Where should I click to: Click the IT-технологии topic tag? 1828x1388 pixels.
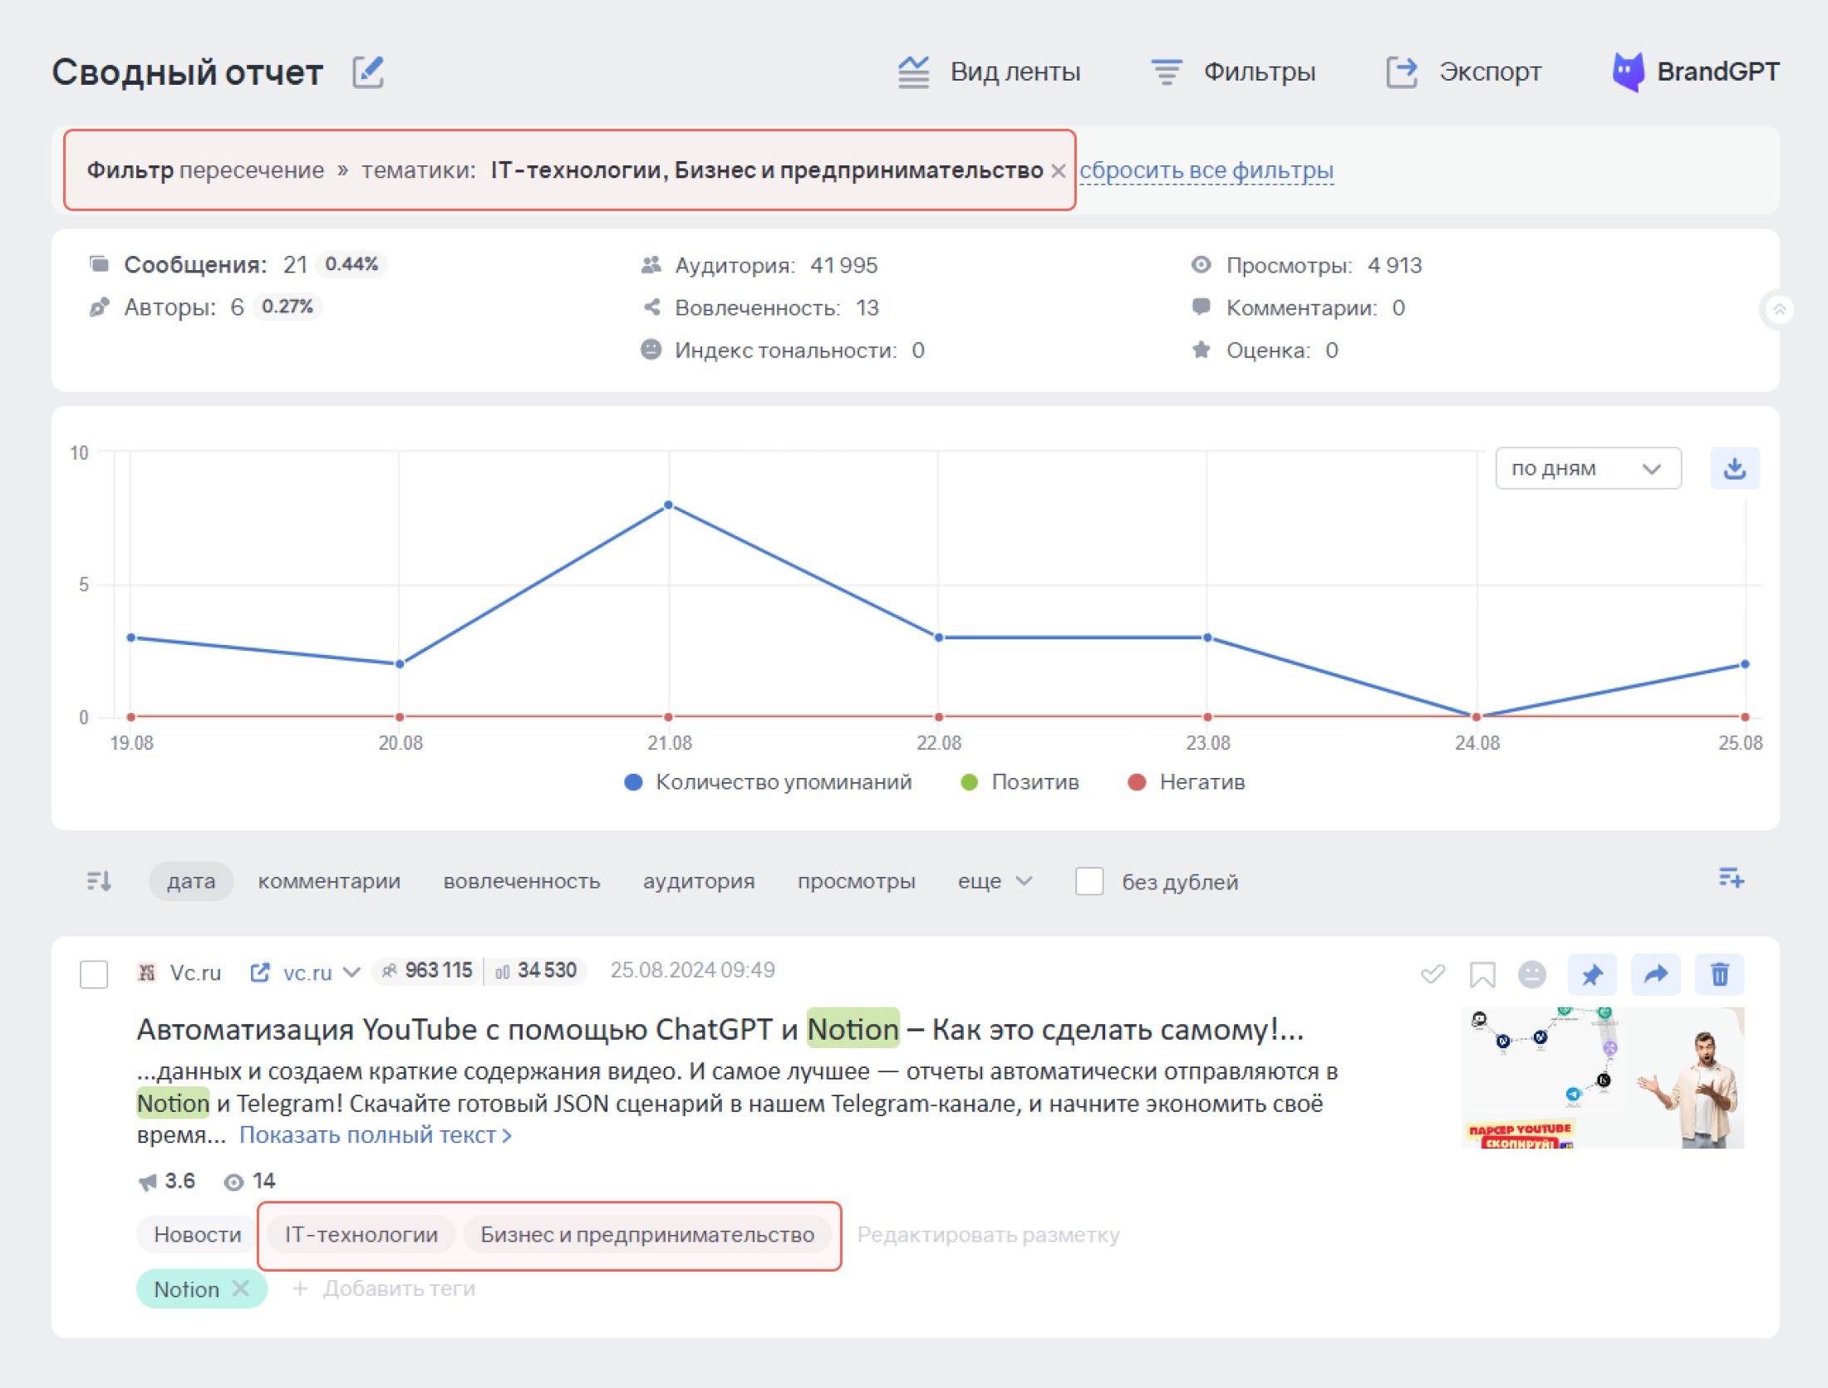361,1235
